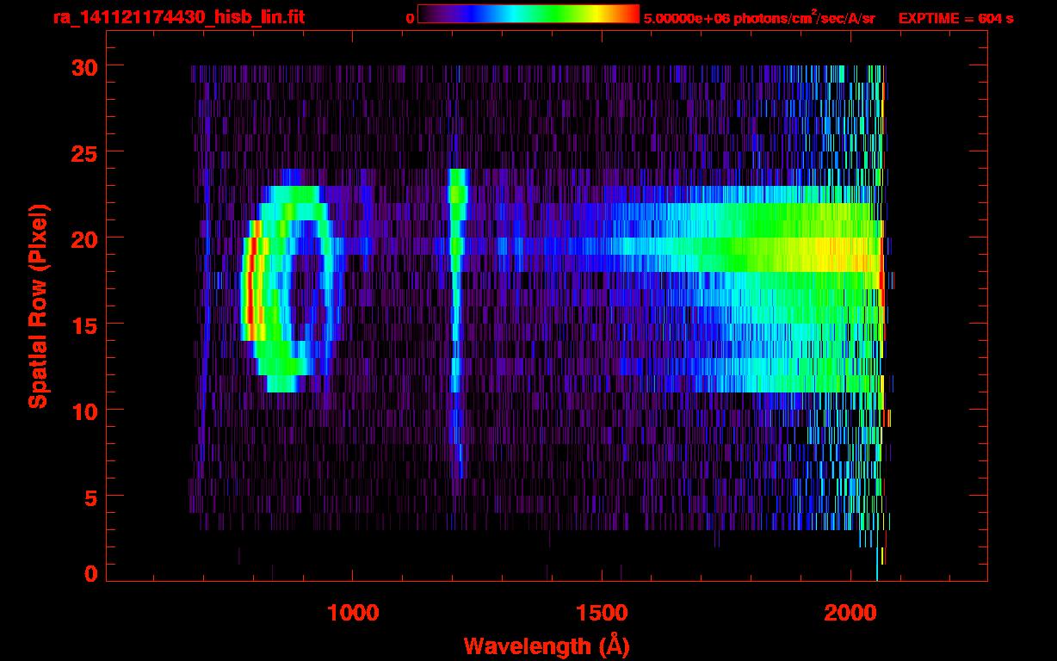Image resolution: width=1057 pixels, height=661 pixels.
Task: Click the 5 spatial row tick label
Action: (x=90, y=497)
